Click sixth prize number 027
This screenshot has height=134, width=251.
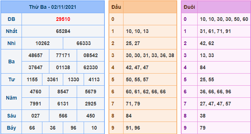(35, 116)
